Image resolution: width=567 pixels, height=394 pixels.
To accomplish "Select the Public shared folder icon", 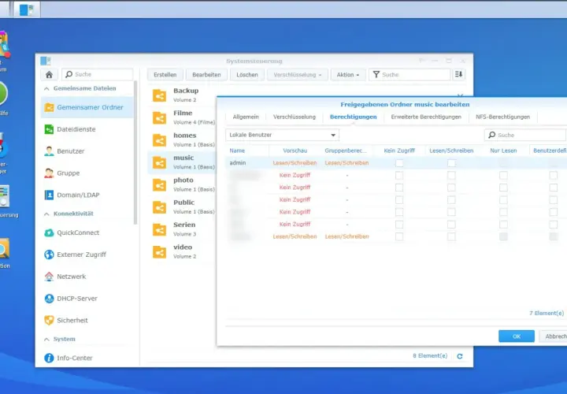I will tap(159, 207).
